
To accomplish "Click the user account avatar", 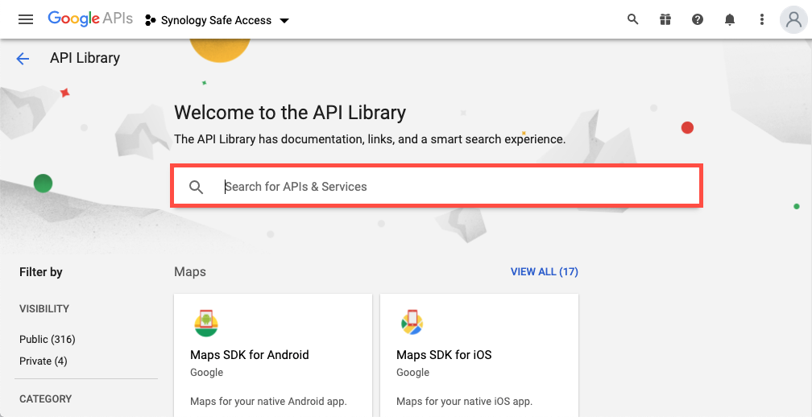I will click(x=793, y=19).
